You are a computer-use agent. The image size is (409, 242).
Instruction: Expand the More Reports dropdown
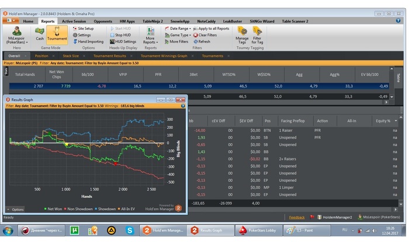(x=150, y=36)
